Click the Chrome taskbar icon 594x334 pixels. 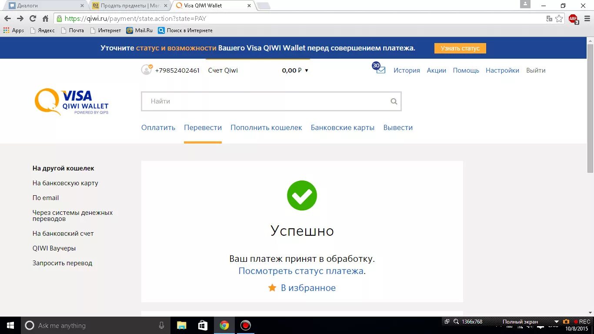(224, 325)
